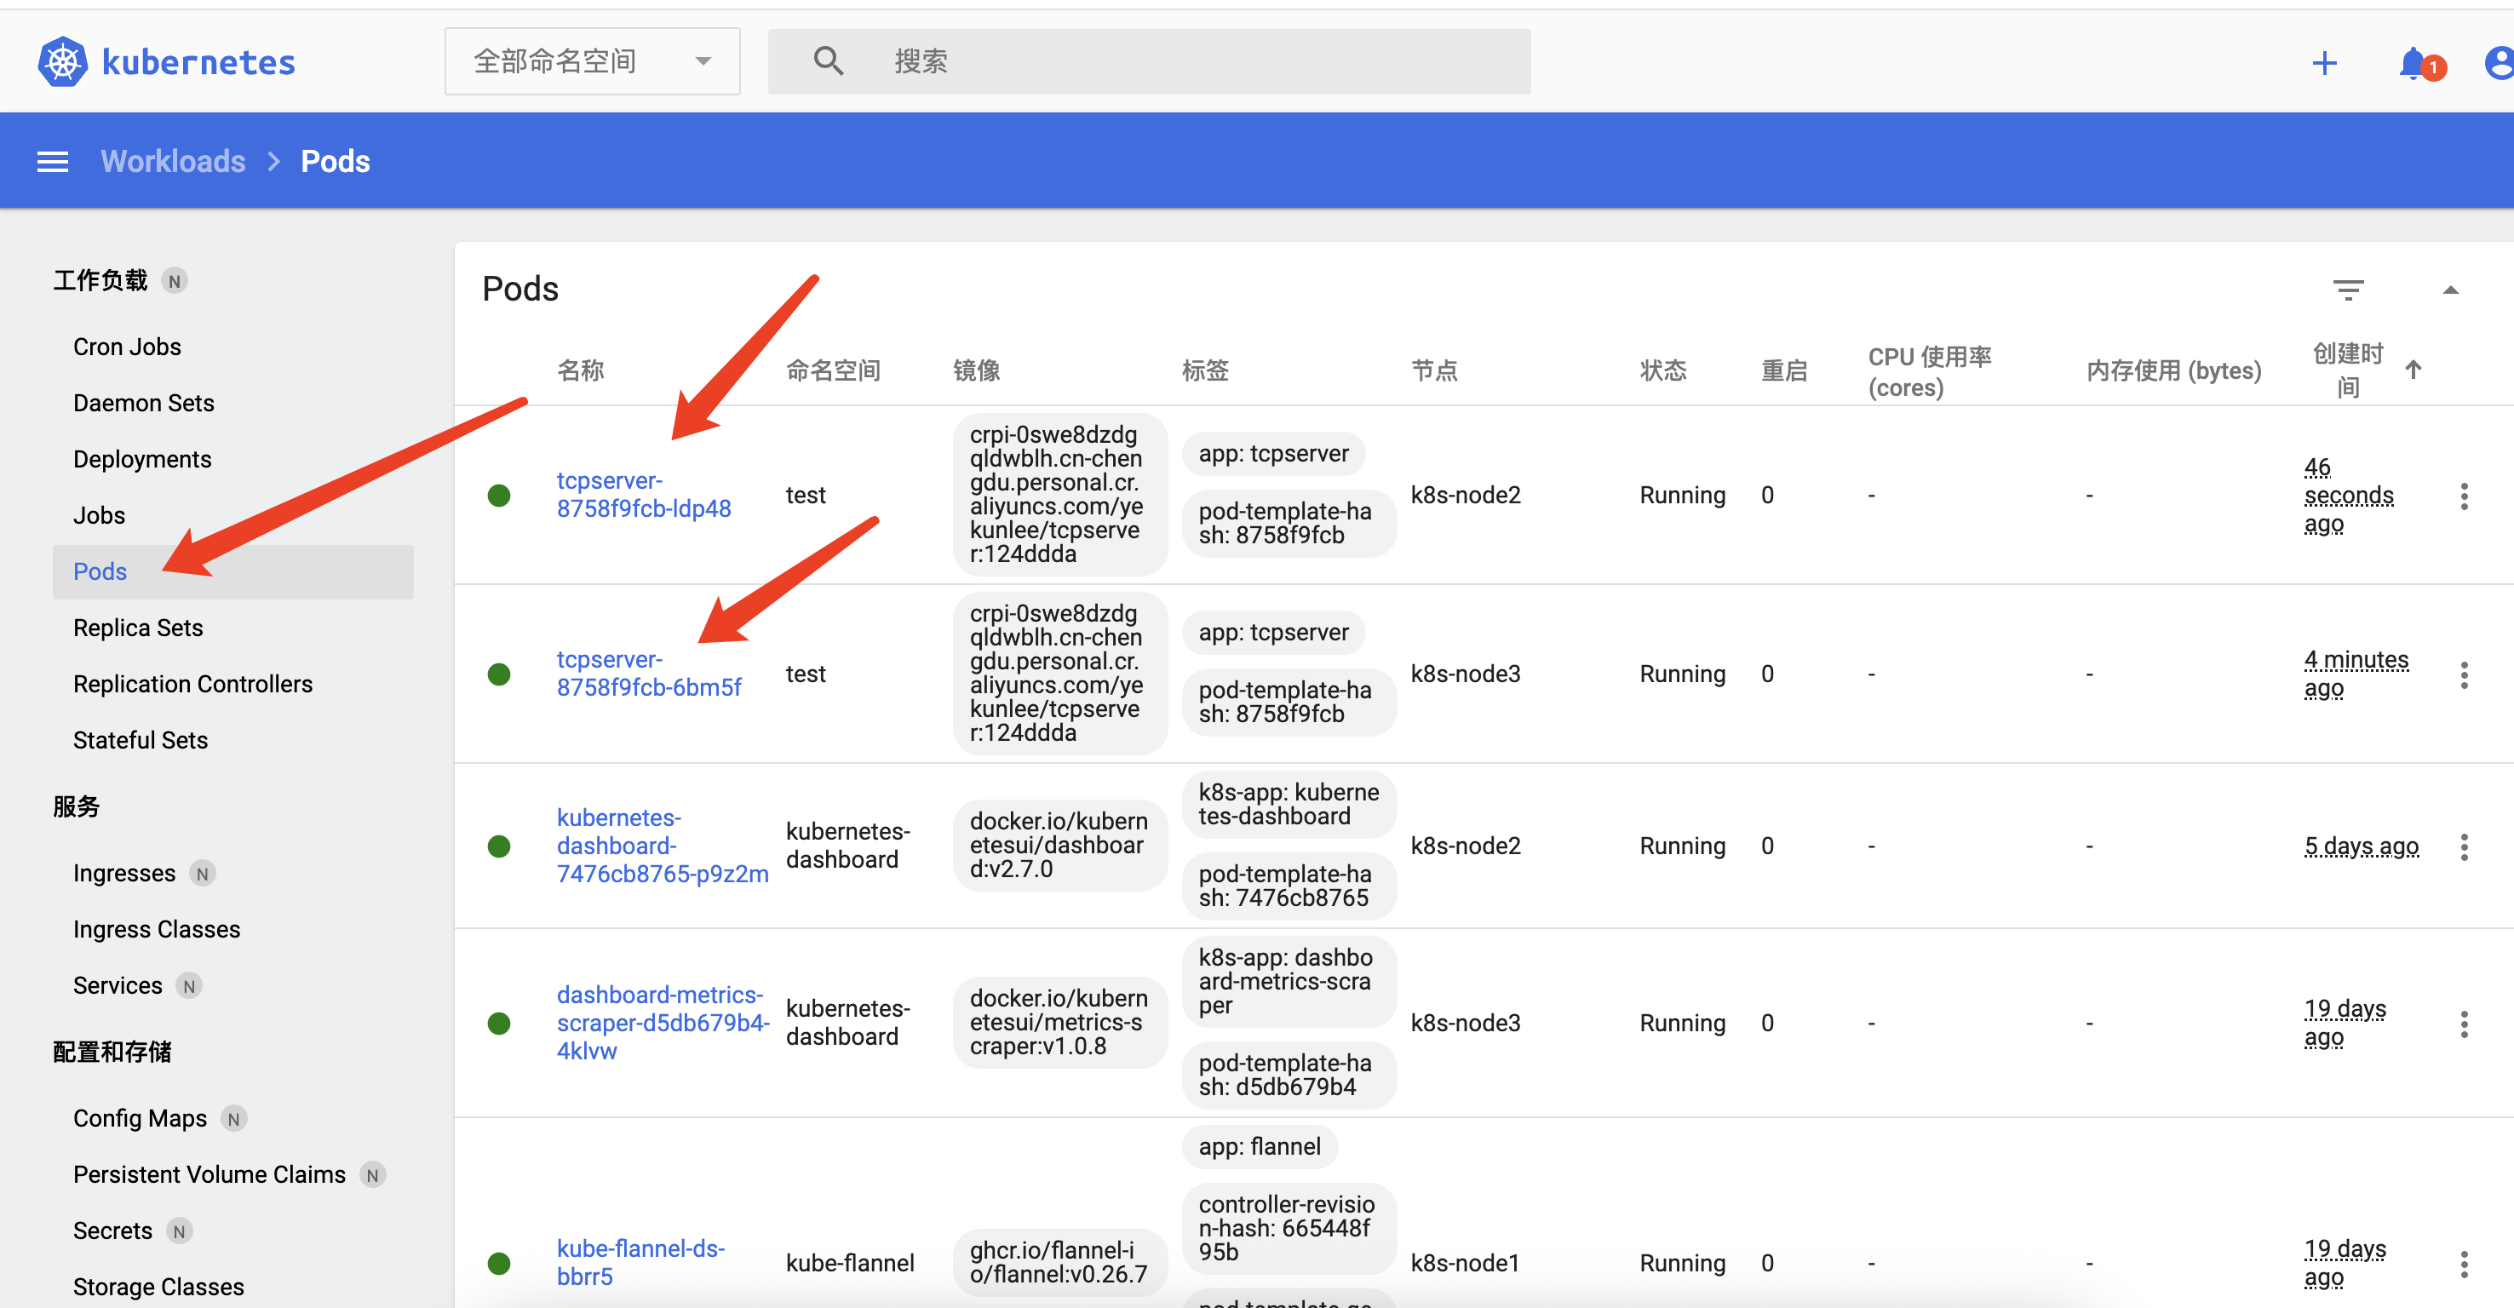Select Deployments in the sidebar
This screenshot has width=2514, height=1308.
pyautogui.click(x=141, y=459)
